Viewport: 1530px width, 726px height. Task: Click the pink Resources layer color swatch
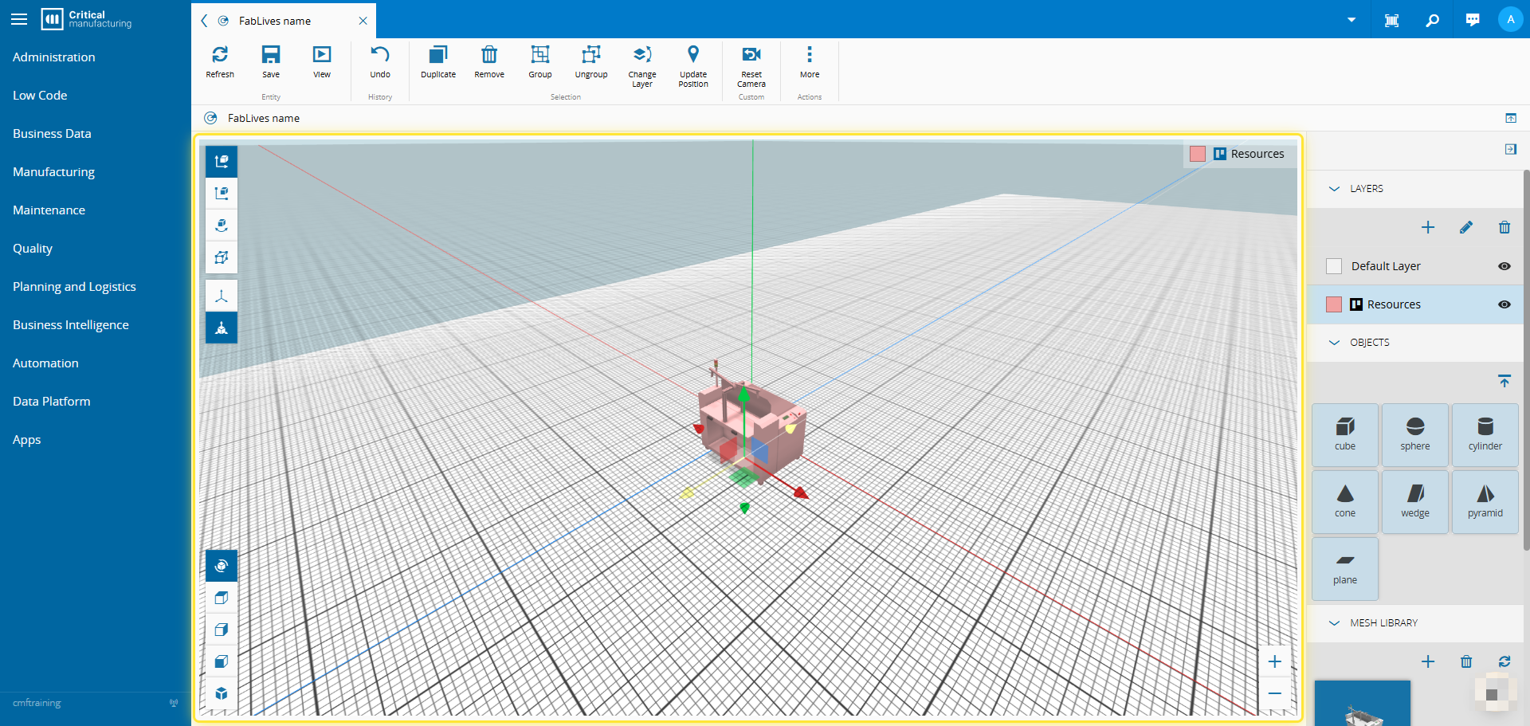(1333, 304)
